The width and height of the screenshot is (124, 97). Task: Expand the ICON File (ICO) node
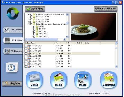tap(29, 22)
